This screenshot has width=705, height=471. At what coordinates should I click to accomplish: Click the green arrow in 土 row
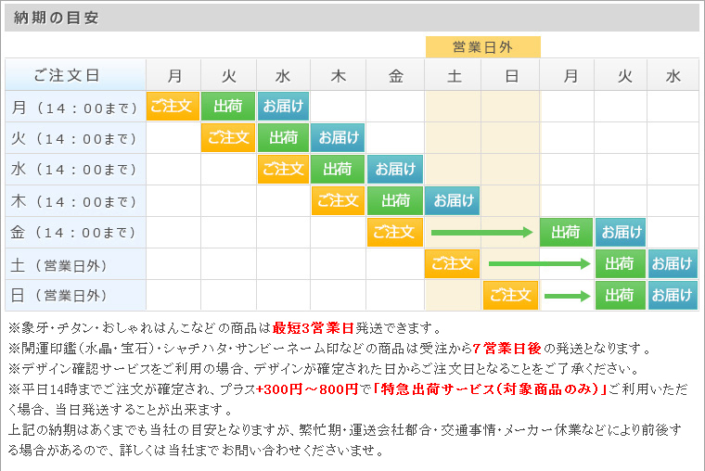pyautogui.click(x=539, y=264)
